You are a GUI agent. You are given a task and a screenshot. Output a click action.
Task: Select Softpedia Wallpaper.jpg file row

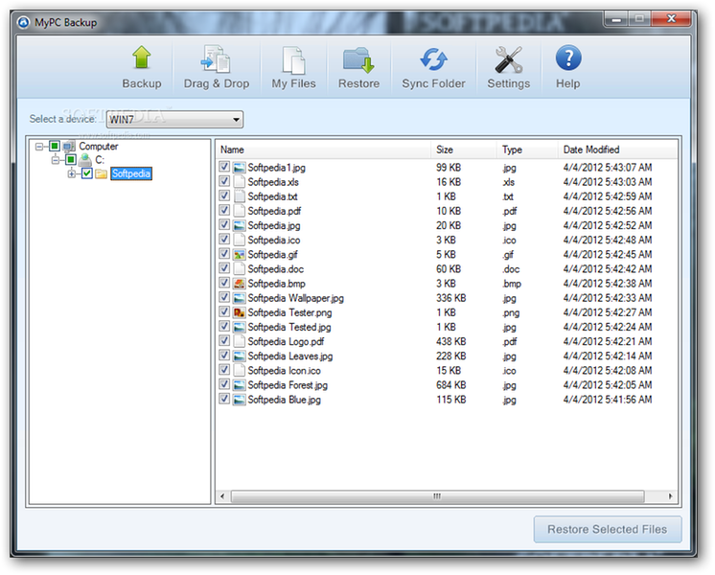pyautogui.click(x=295, y=298)
